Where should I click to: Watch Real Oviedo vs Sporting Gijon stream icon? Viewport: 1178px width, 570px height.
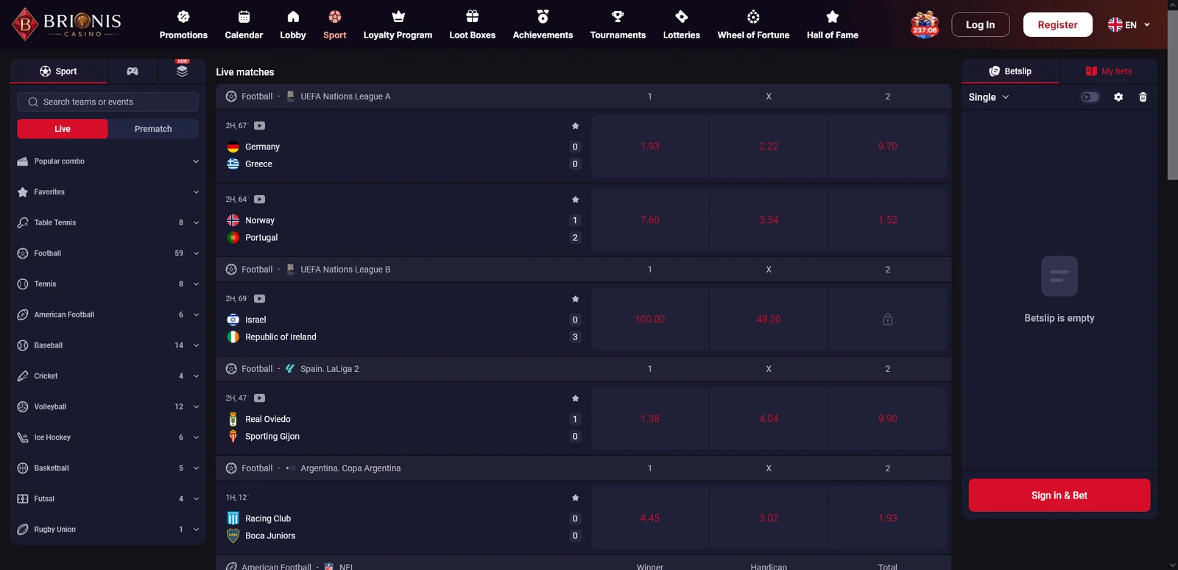tap(259, 398)
